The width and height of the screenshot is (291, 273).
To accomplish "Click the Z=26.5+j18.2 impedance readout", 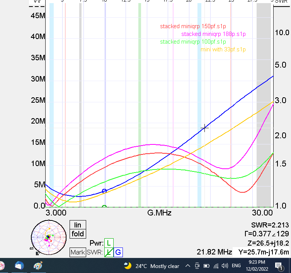I will click(268, 243).
